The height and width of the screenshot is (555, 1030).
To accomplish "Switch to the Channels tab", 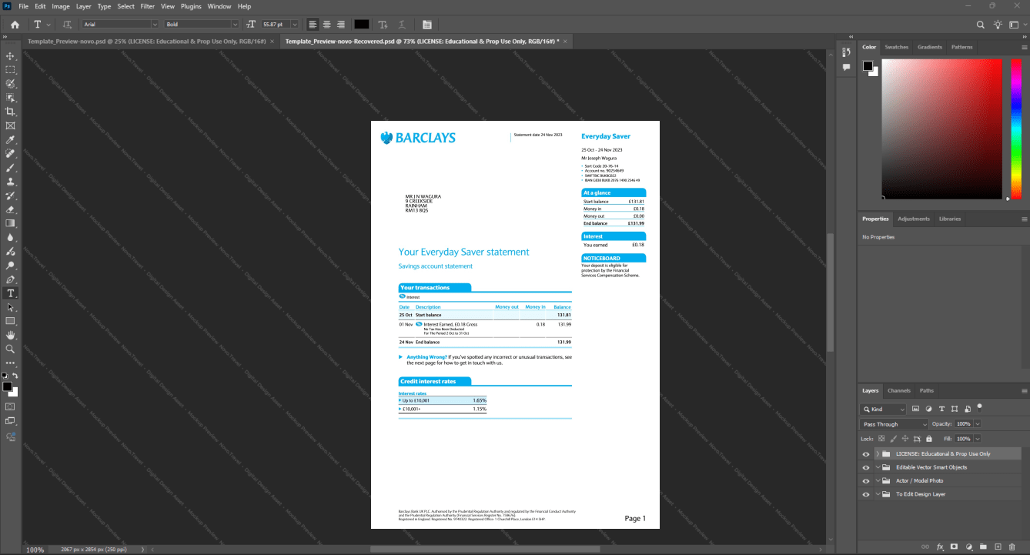I will point(898,390).
